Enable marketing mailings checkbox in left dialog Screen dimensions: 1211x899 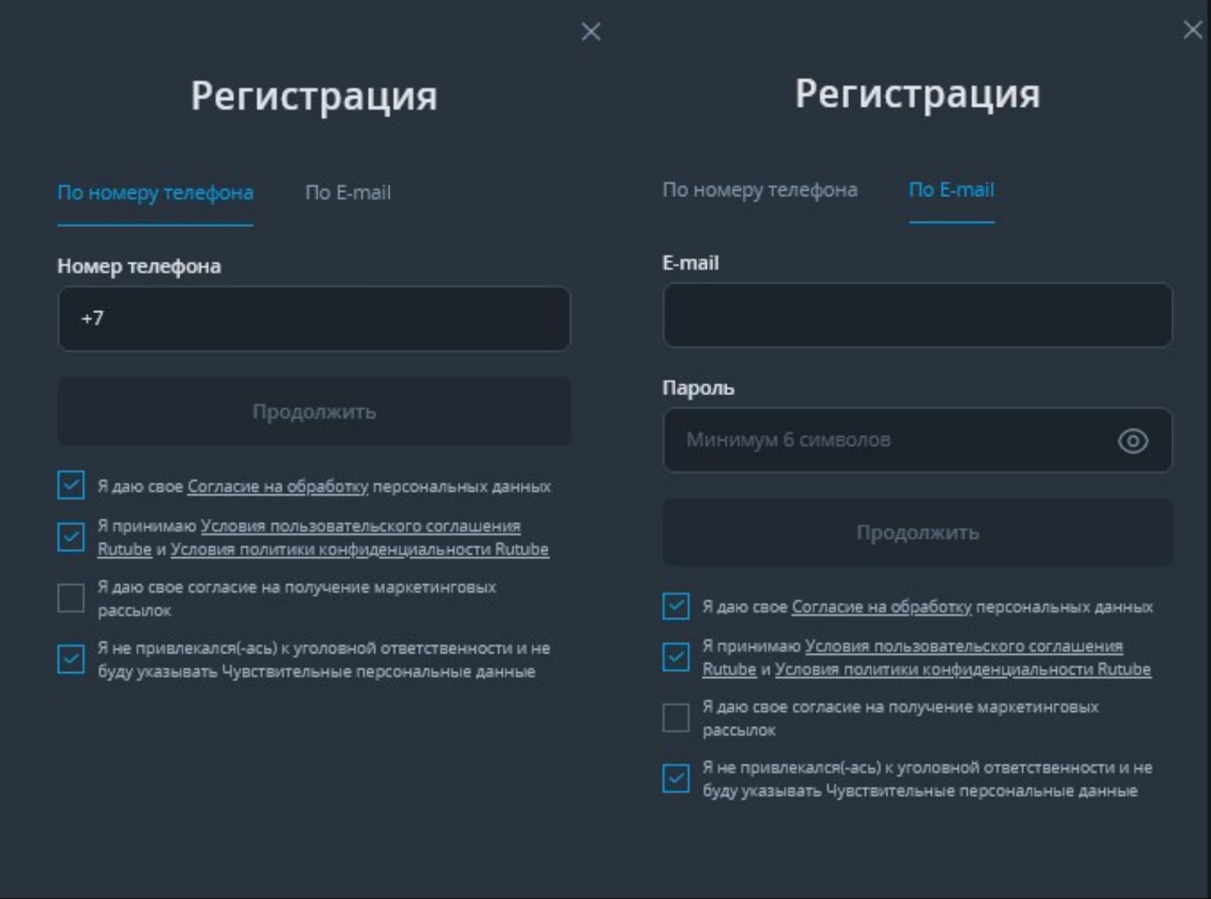71,598
